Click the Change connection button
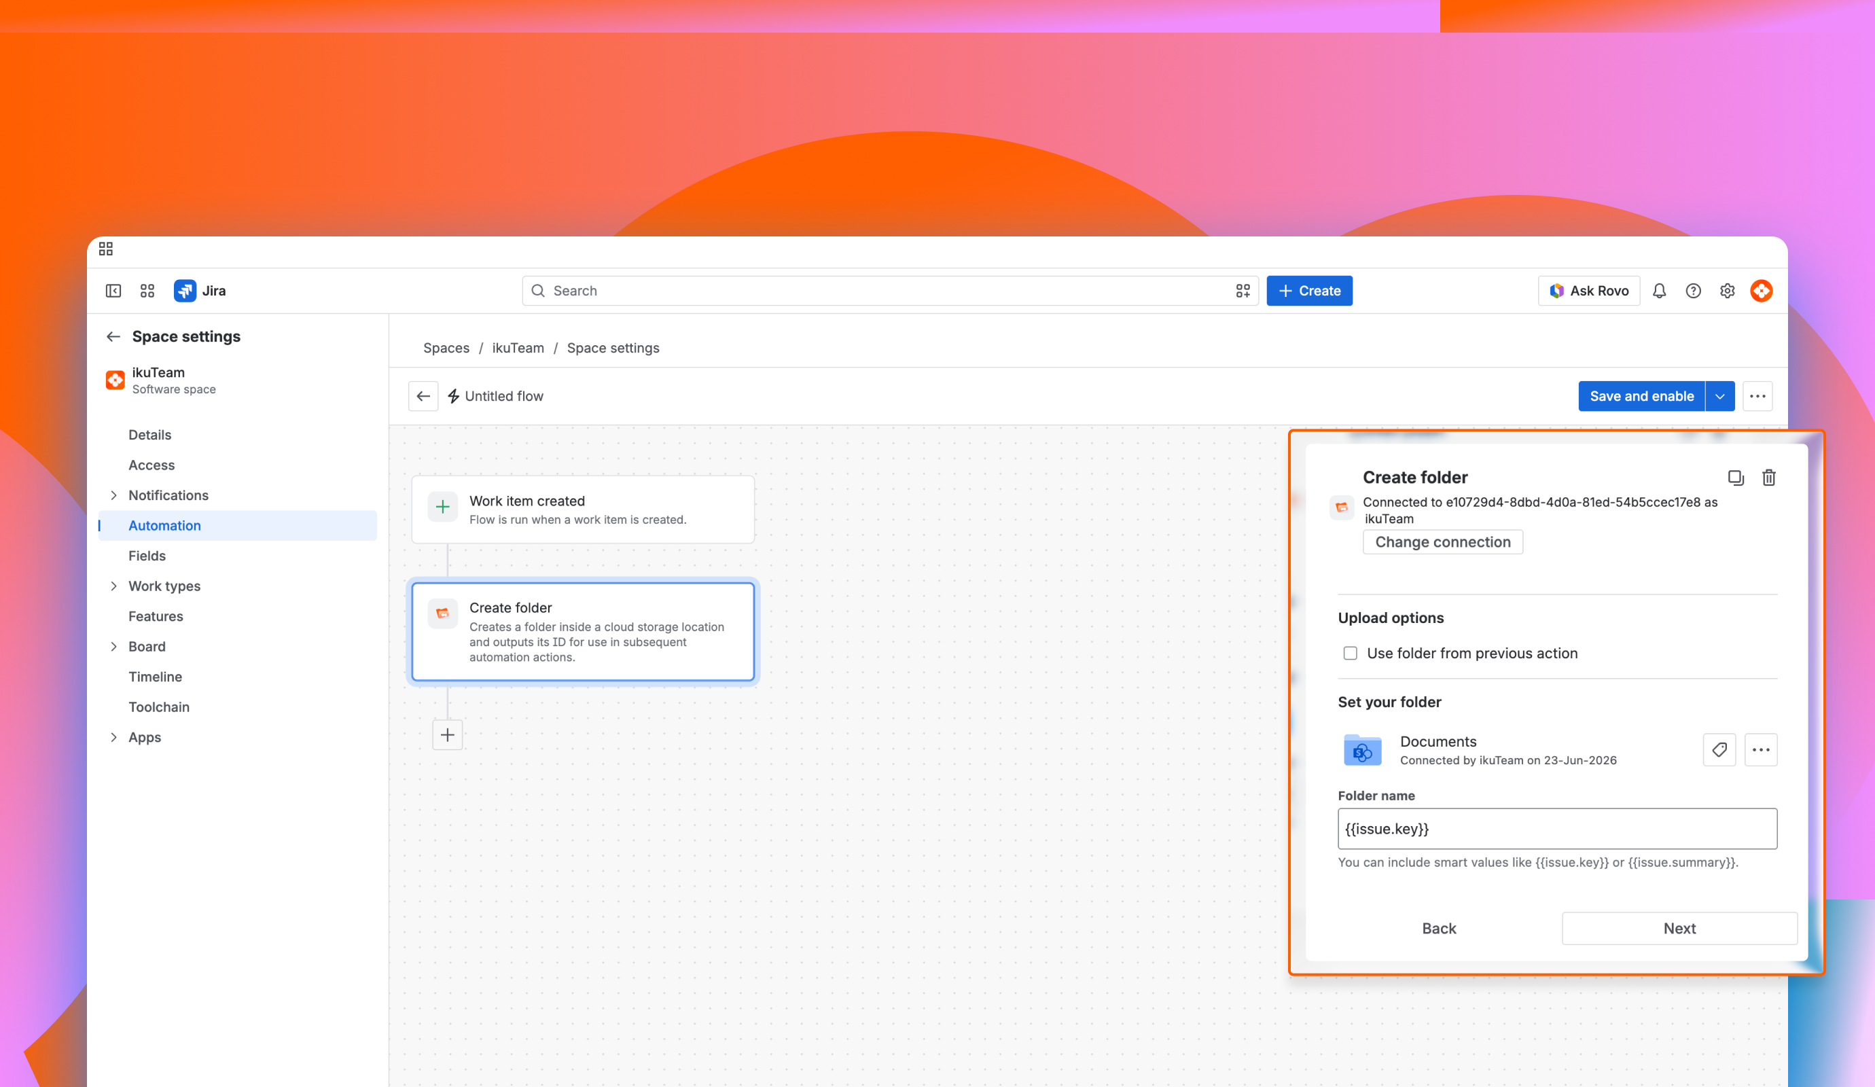 click(1443, 542)
